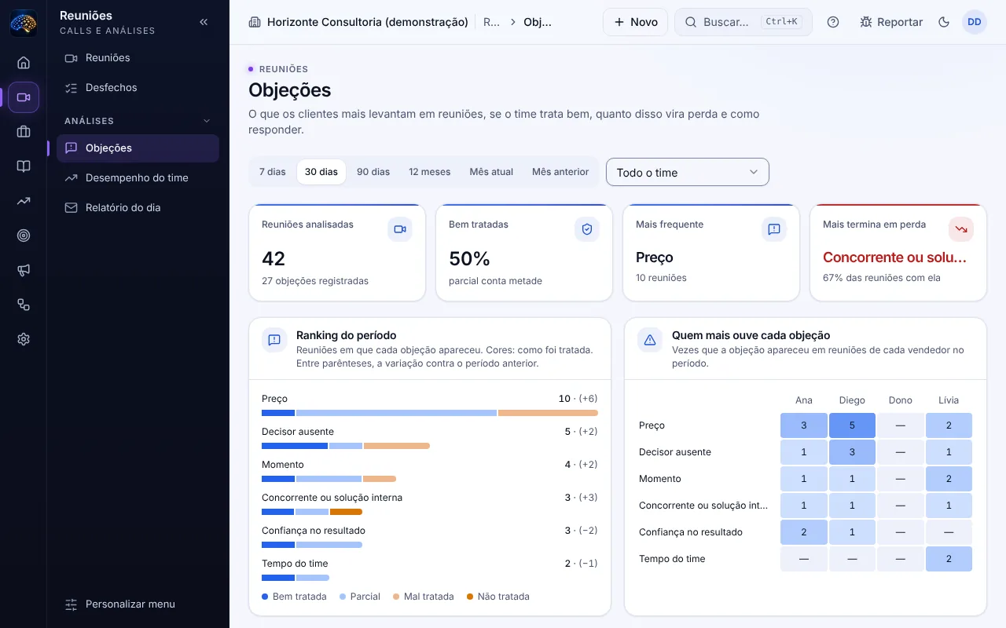Open the DD user avatar menu
Viewport: 1006px width, 628px height.
975,22
